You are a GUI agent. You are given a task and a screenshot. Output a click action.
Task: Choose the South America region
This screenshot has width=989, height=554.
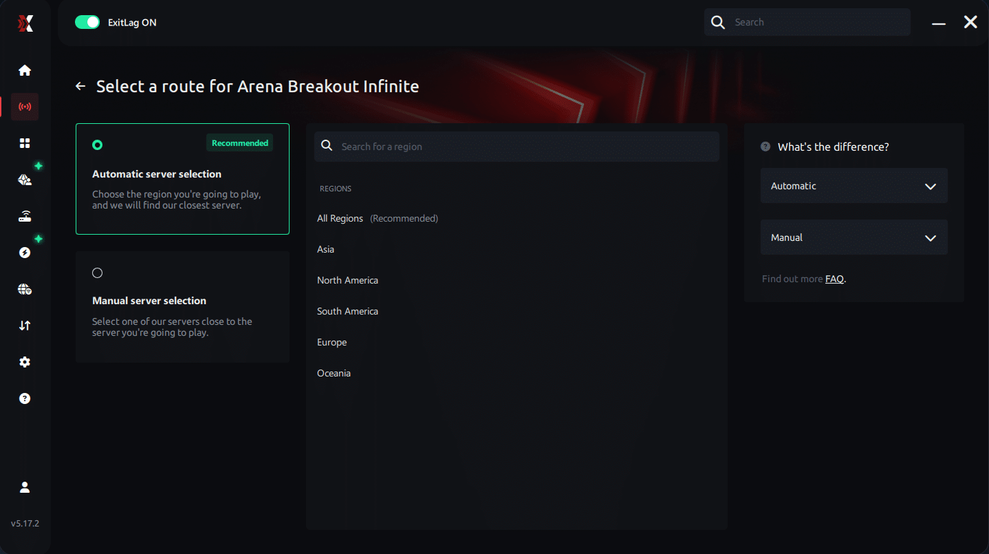347,311
